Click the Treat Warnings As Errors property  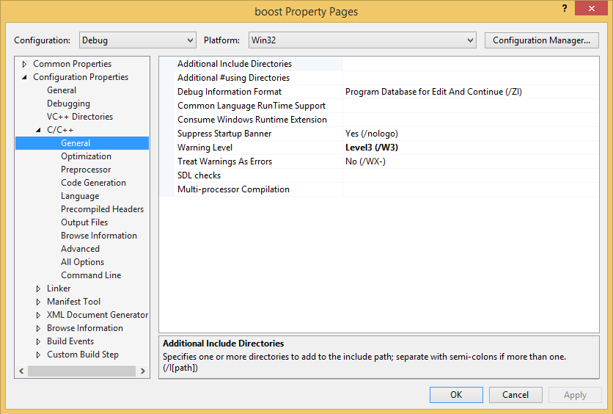[x=224, y=161]
